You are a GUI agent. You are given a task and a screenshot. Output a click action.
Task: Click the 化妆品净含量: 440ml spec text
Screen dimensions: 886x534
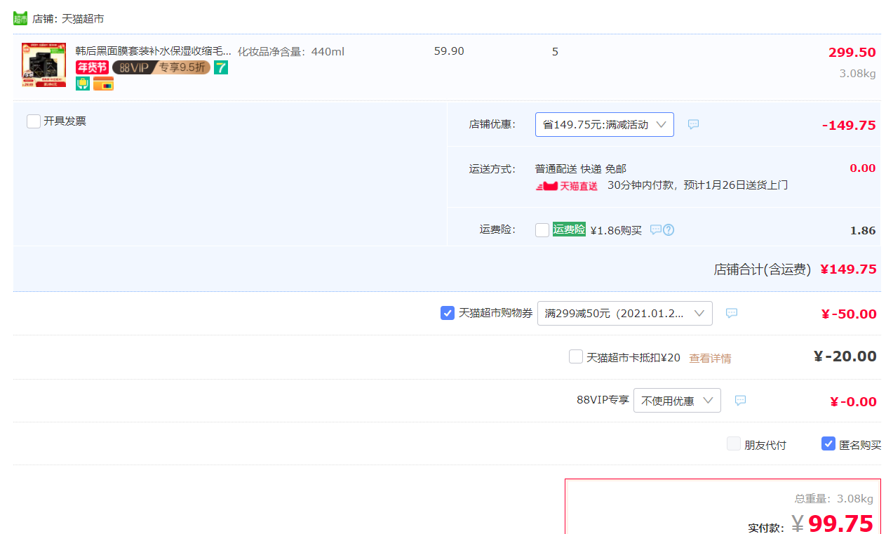[291, 51]
